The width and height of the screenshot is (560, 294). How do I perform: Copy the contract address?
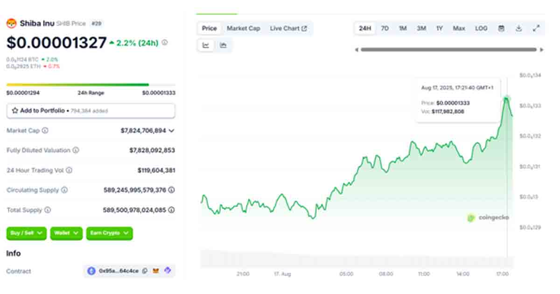pos(145,271)
